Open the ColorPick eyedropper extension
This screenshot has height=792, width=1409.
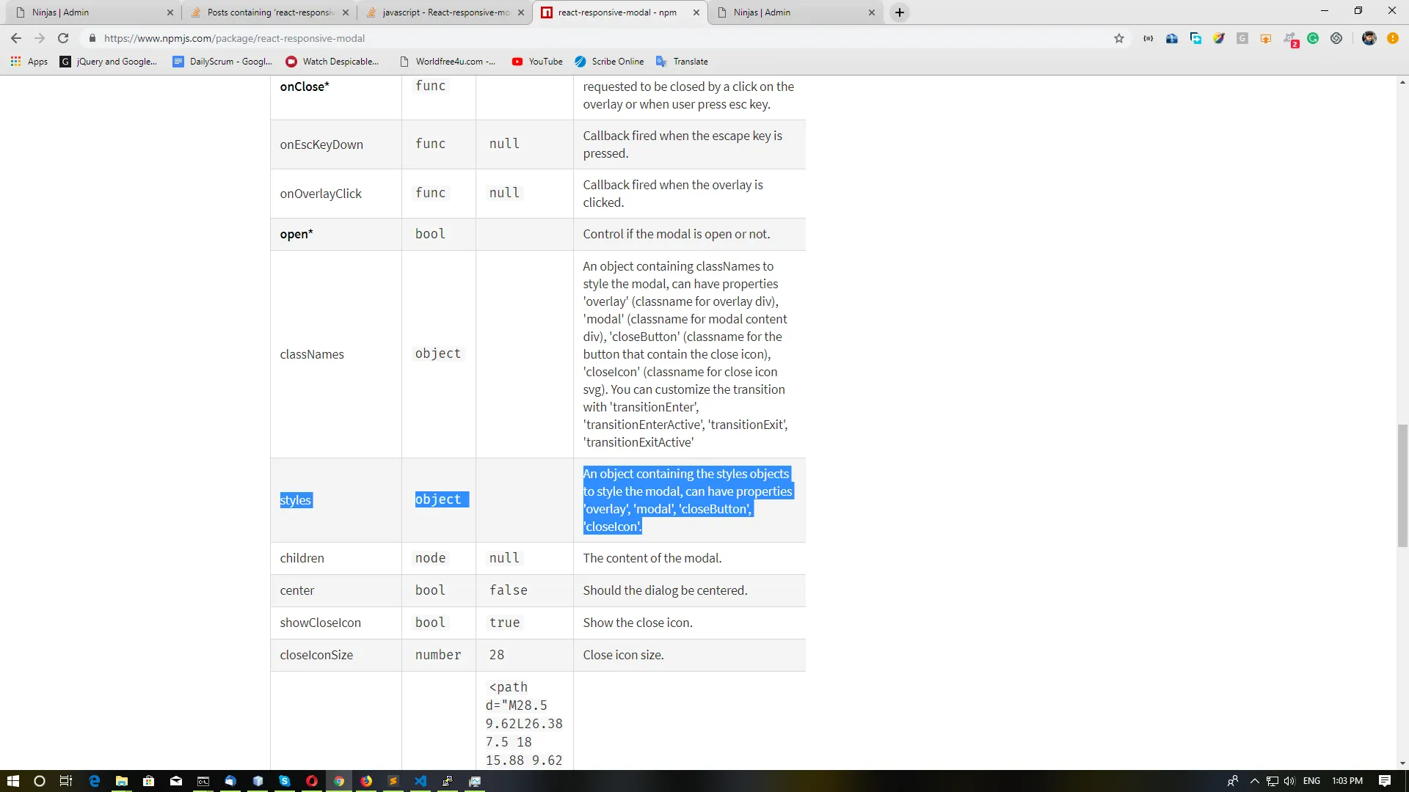pyautogui.click(x=1219, y=38)
